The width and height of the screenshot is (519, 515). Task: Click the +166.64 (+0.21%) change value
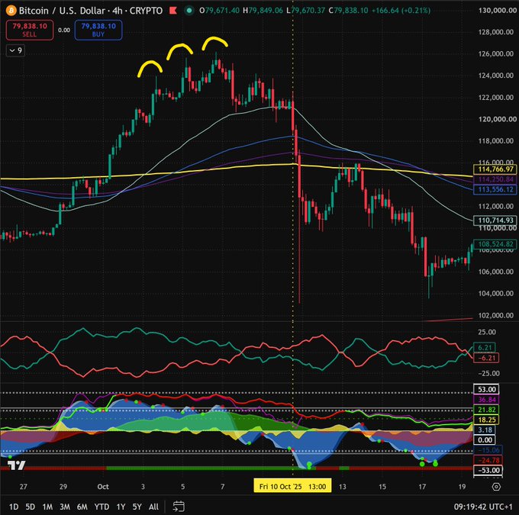pyautogui.click(x=401, y=11)
